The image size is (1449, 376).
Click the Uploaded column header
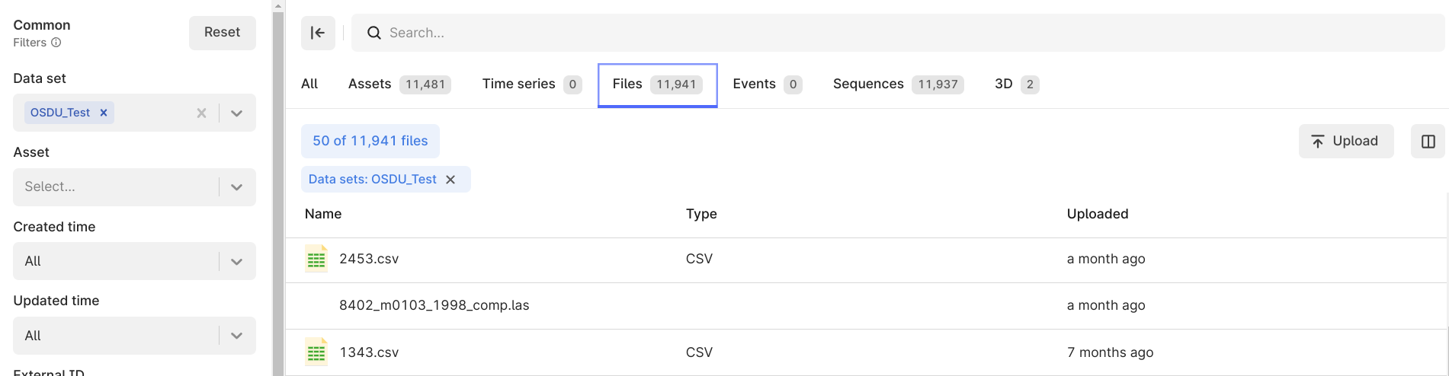click(1098, 214)
